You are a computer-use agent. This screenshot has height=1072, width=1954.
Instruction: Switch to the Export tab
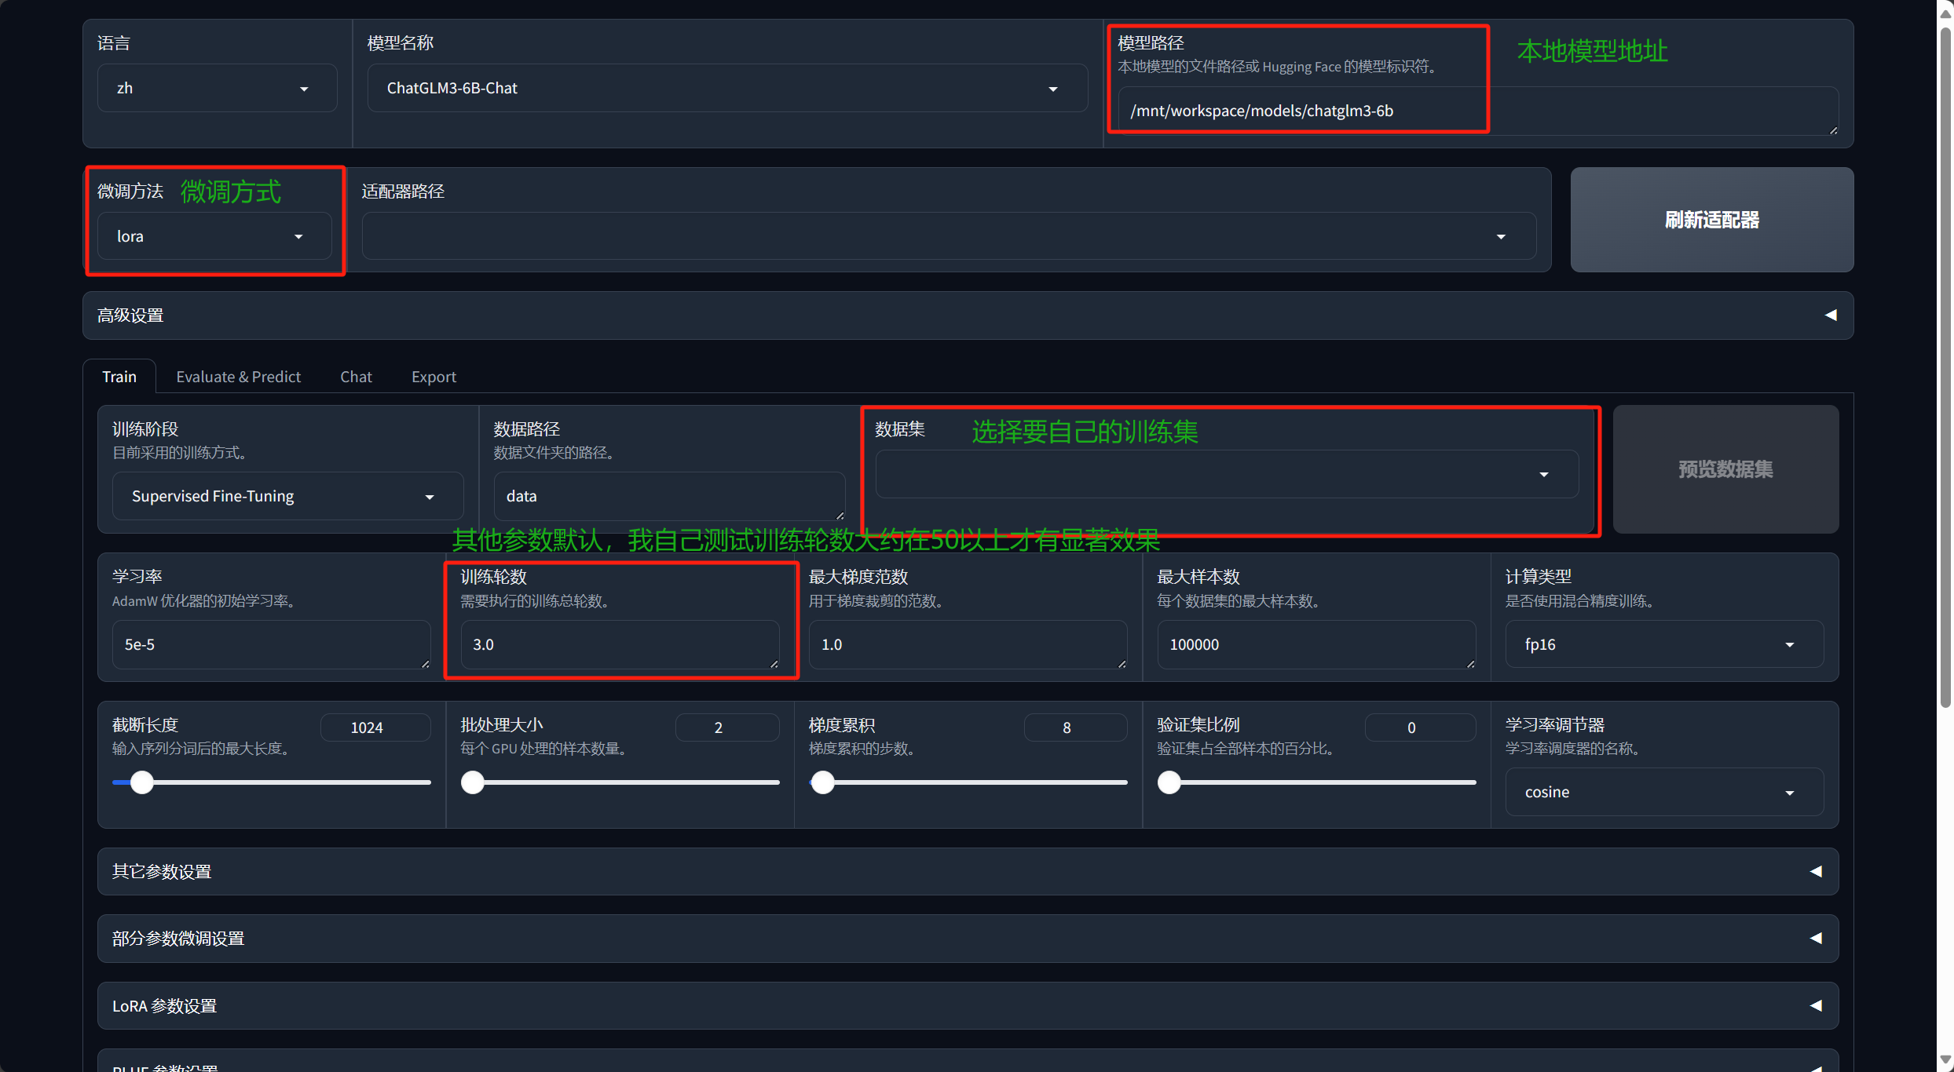tap(434, 377)
